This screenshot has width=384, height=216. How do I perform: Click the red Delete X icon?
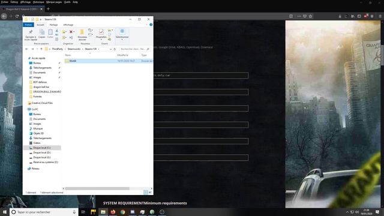71,32
